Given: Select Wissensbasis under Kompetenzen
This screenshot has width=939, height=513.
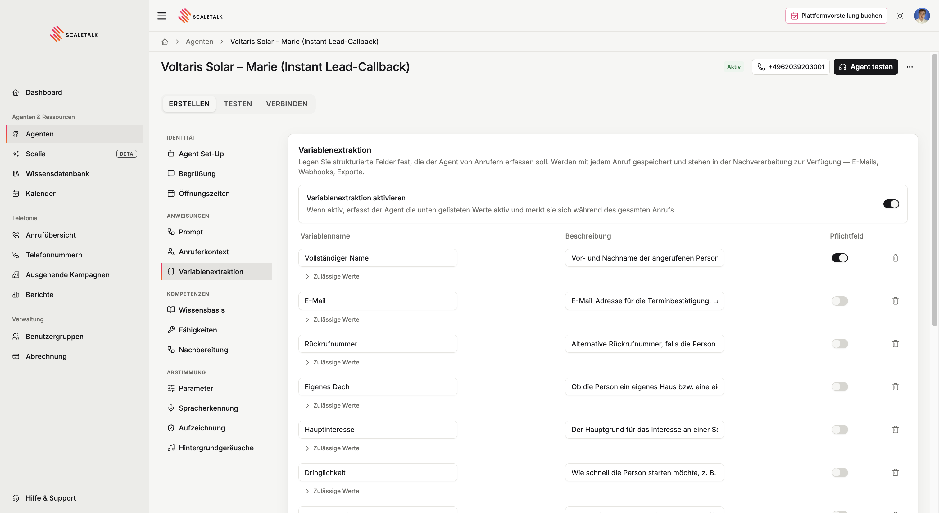Looking at the screenshot, I should 216,310.
